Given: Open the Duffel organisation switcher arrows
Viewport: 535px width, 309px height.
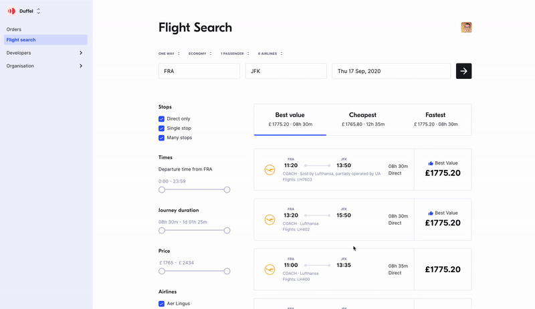Looking at the screenshot, I should [x=39, y=11].
